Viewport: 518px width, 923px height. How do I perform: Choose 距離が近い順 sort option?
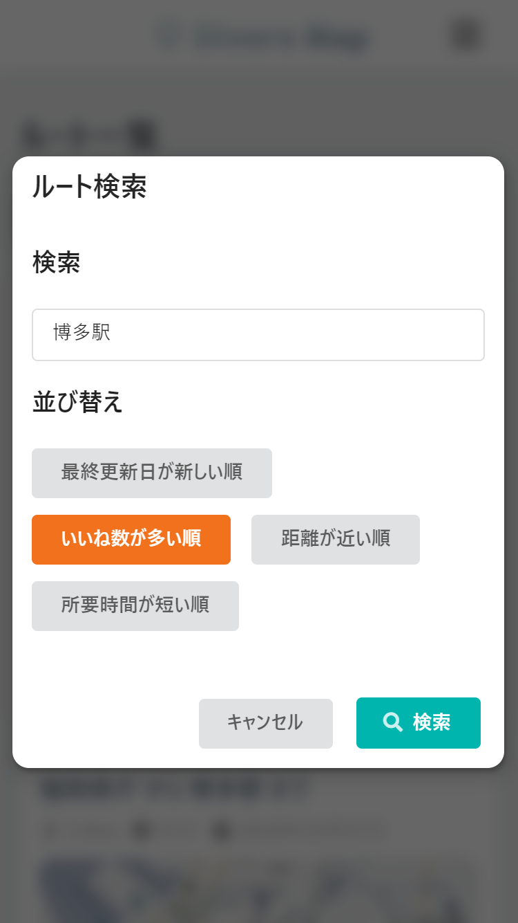336,540
